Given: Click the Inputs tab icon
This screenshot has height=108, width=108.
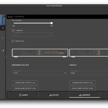Looking at the screenshot, I should (x=51, y=95).
